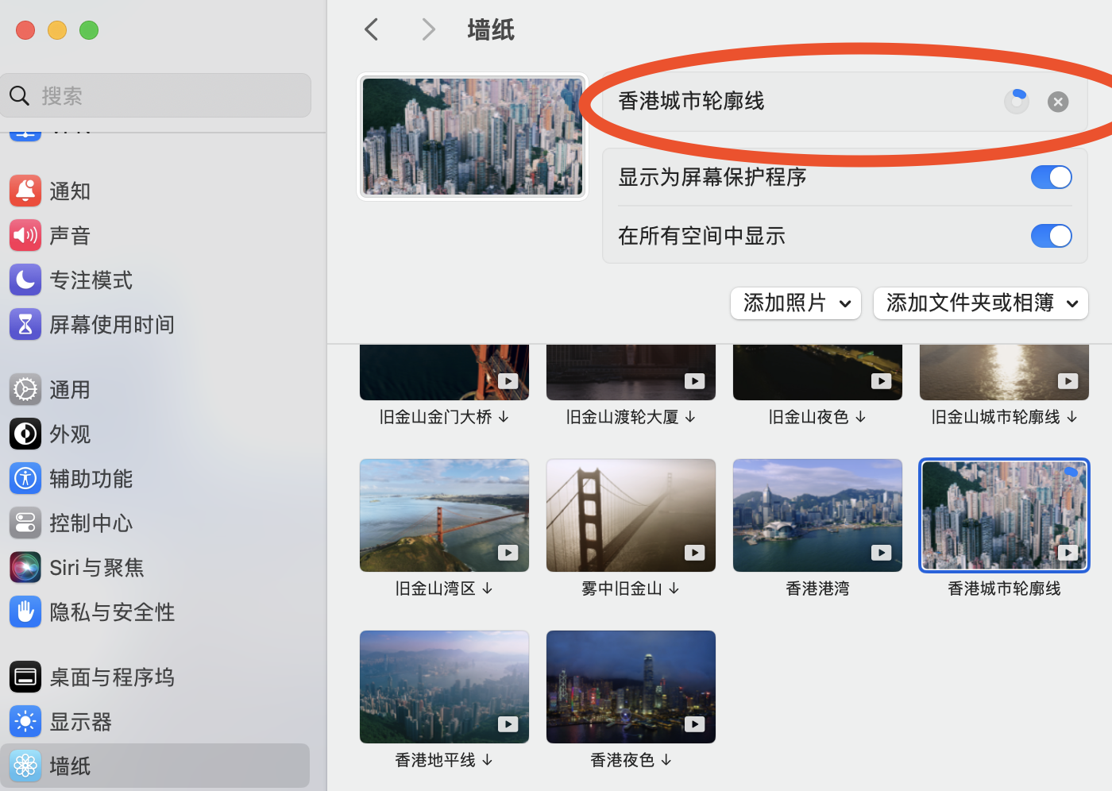Click the Siri与聚焦 icon
Screen dimensions: 1112x791
point(25,568)
